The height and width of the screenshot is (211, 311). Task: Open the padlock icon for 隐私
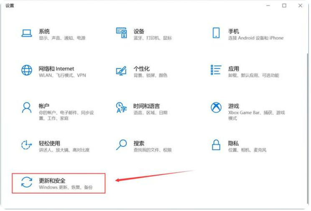216,145
